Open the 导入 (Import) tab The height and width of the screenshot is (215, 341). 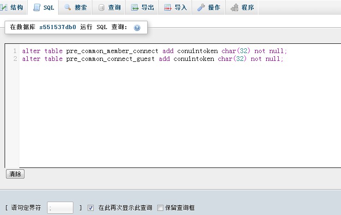point(175,7)
